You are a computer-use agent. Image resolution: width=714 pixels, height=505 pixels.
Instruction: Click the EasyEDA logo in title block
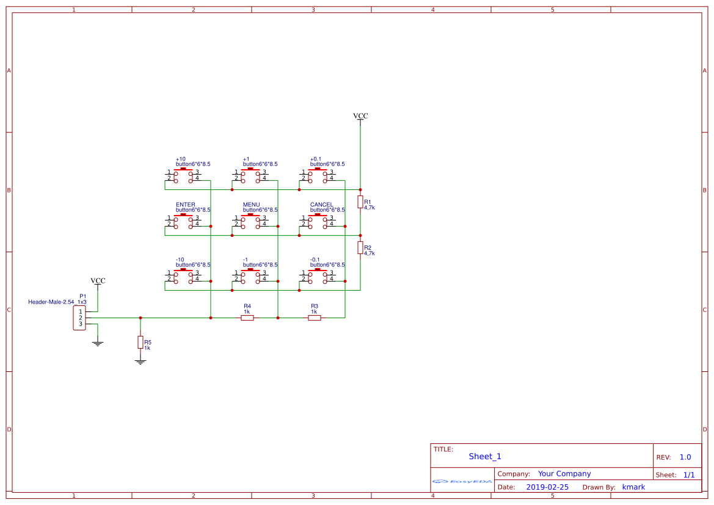click(462, 481)
